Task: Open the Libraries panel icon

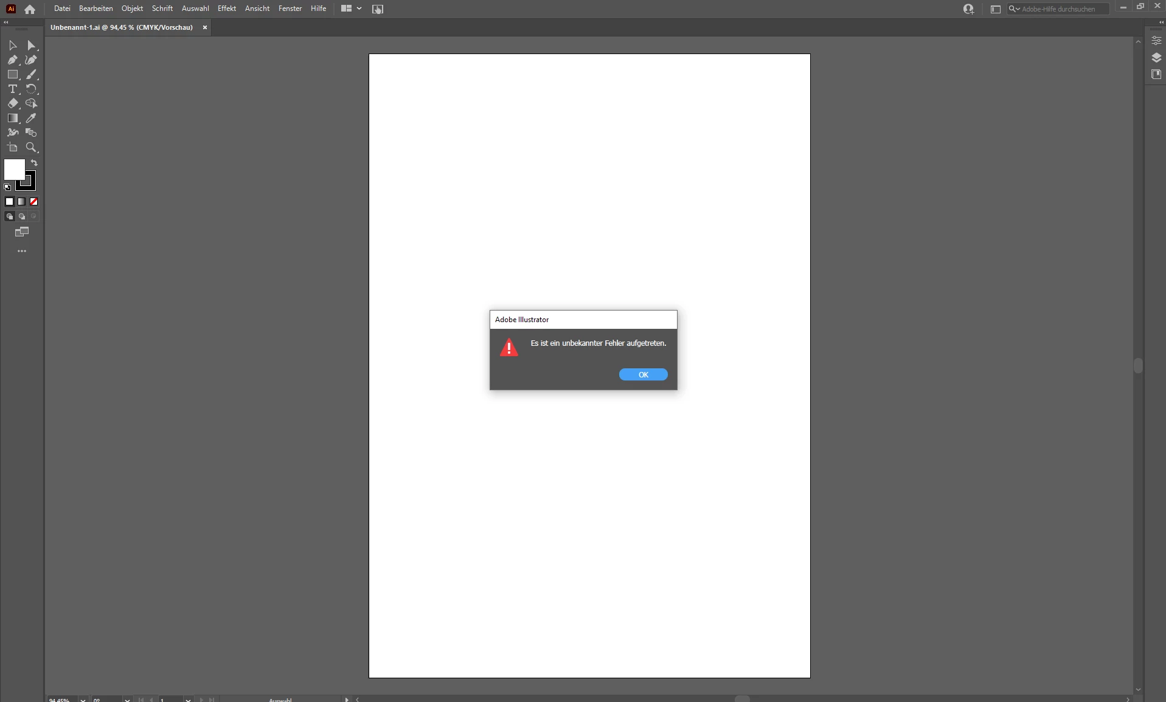Action: (1156, 74)
